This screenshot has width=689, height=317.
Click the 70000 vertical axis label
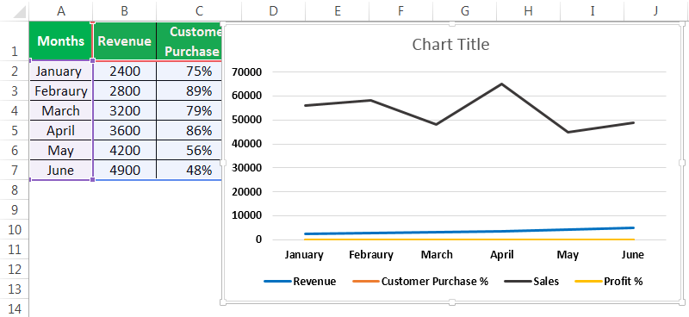pos(245,71)
